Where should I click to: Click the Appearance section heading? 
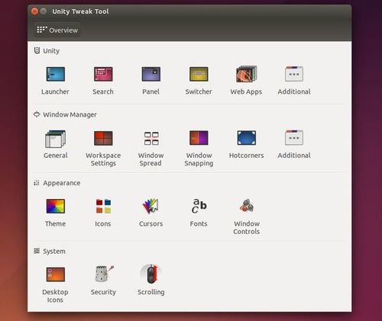pyautogui.click(x=62, y=183)
